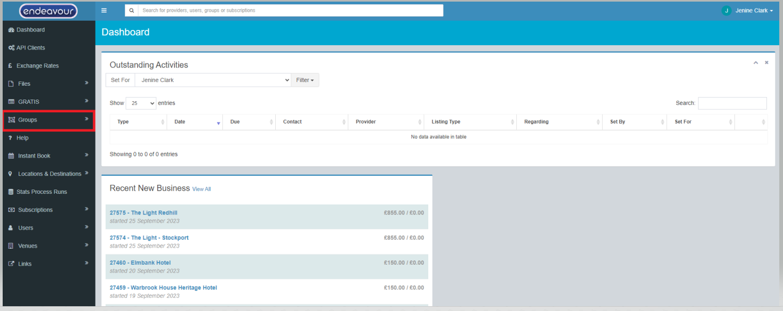Click the Dashboard gauge icon
This screenshot has height=311, width=783.
[11, 30]
